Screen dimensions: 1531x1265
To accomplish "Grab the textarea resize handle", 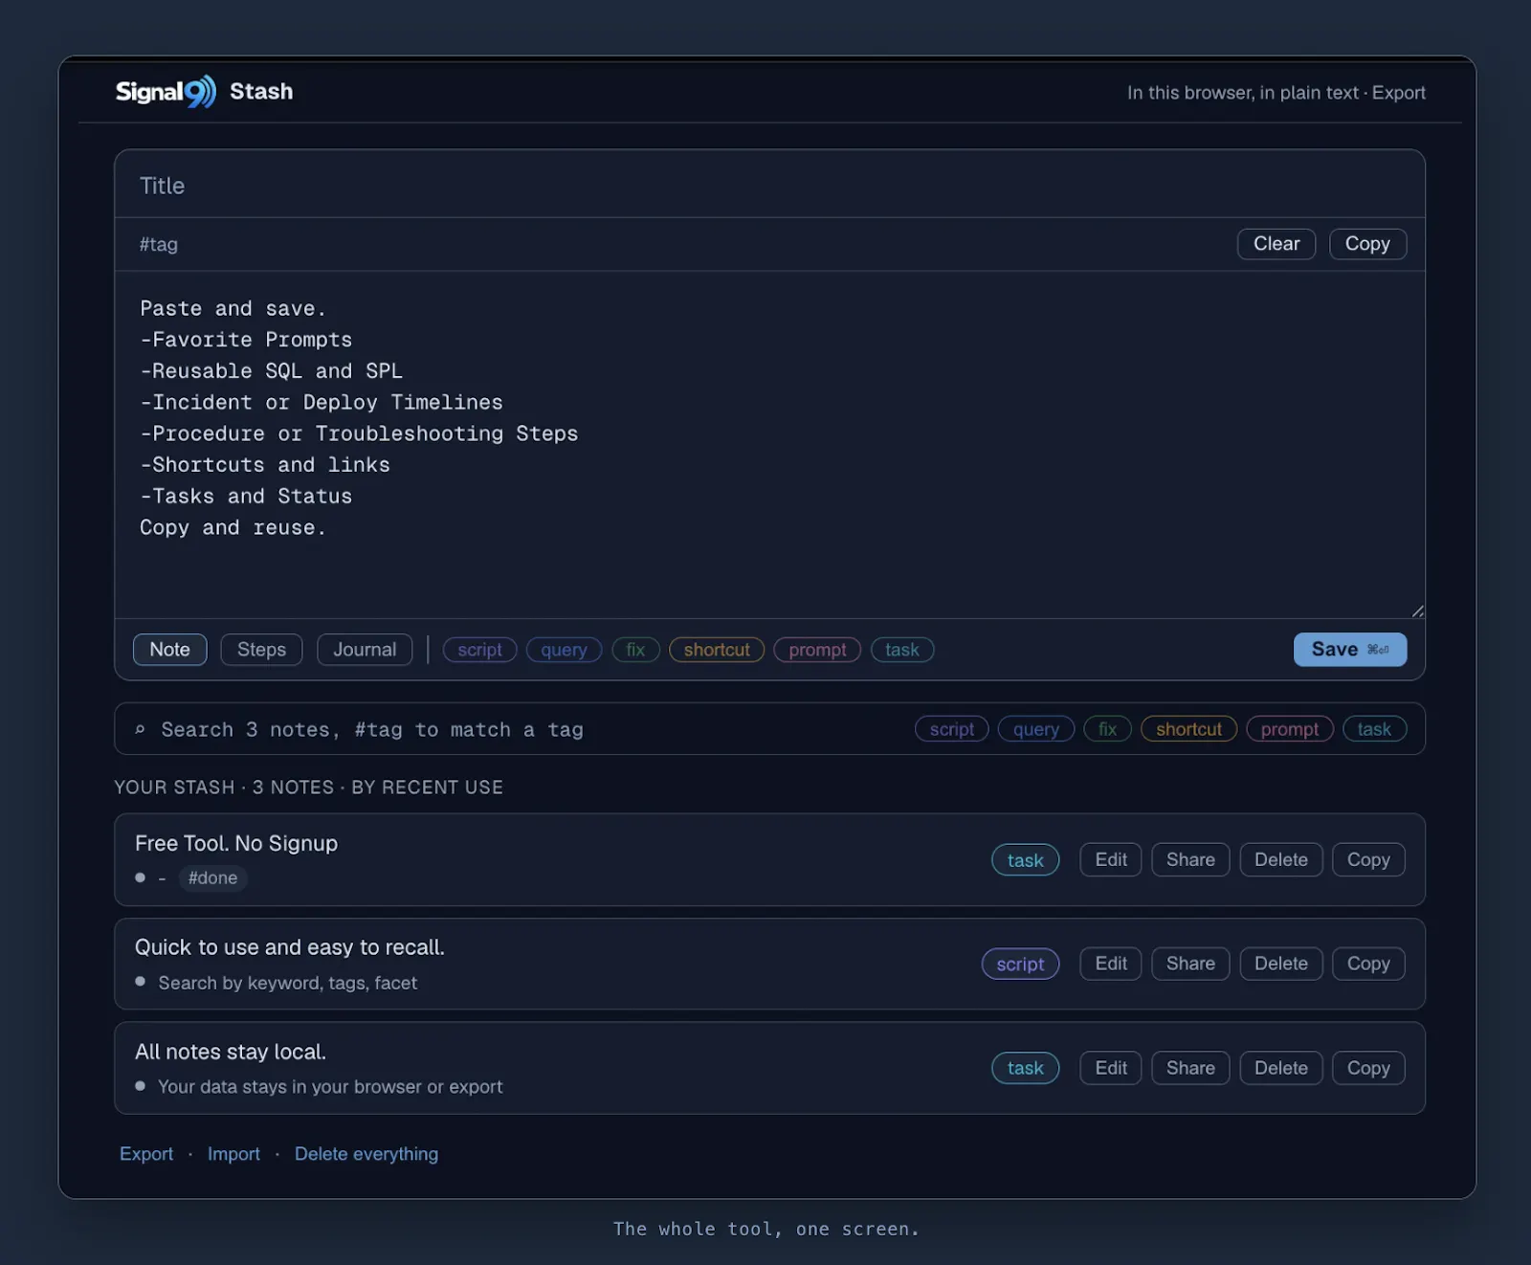I will pyautogui.click(x=1417, y=610).
